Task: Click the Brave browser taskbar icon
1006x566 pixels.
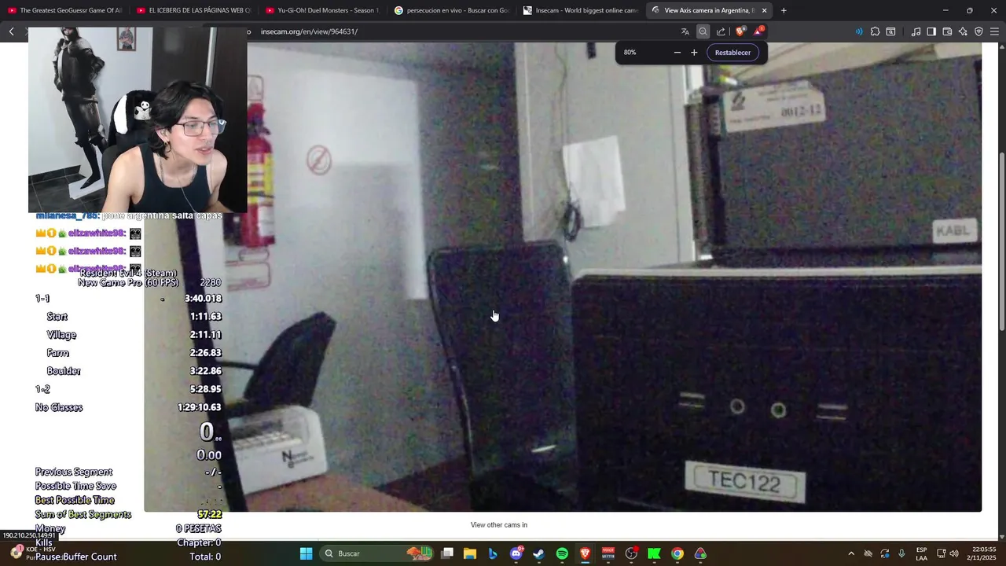Action: 585,553
